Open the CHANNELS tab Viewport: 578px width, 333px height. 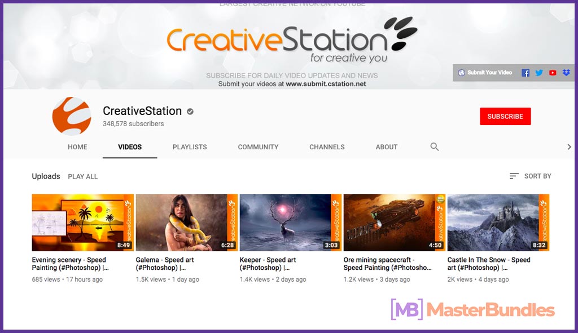[327, 147]
